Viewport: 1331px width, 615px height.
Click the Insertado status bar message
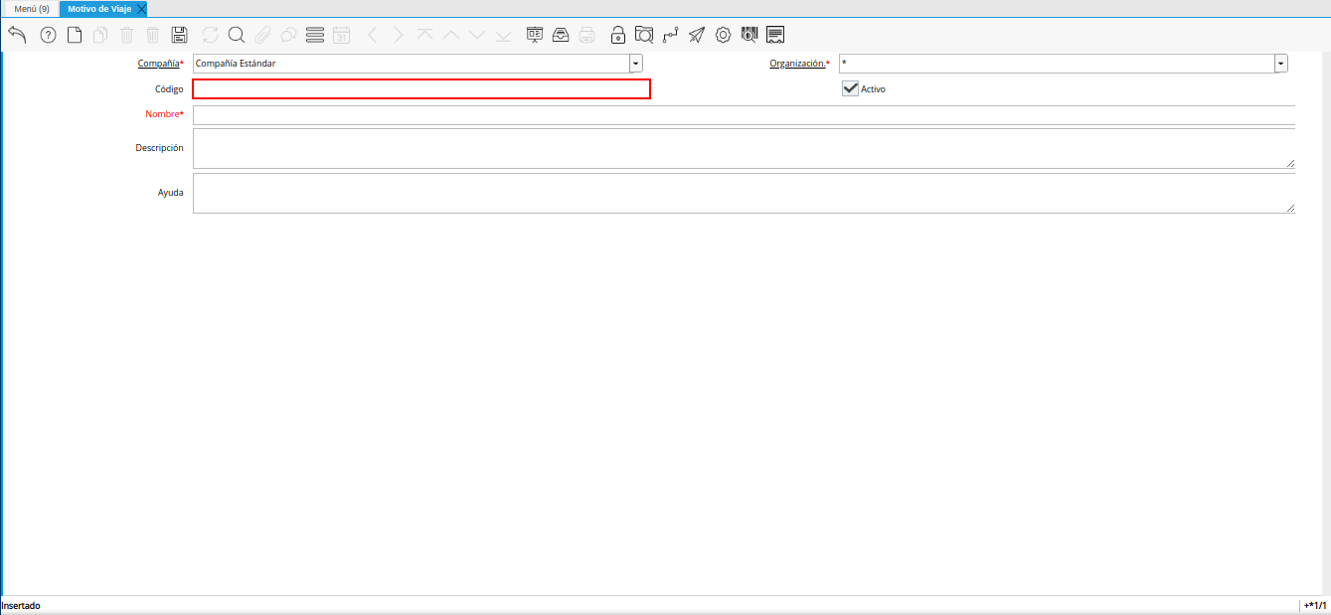pyautogui.click(x=21, y=605)
